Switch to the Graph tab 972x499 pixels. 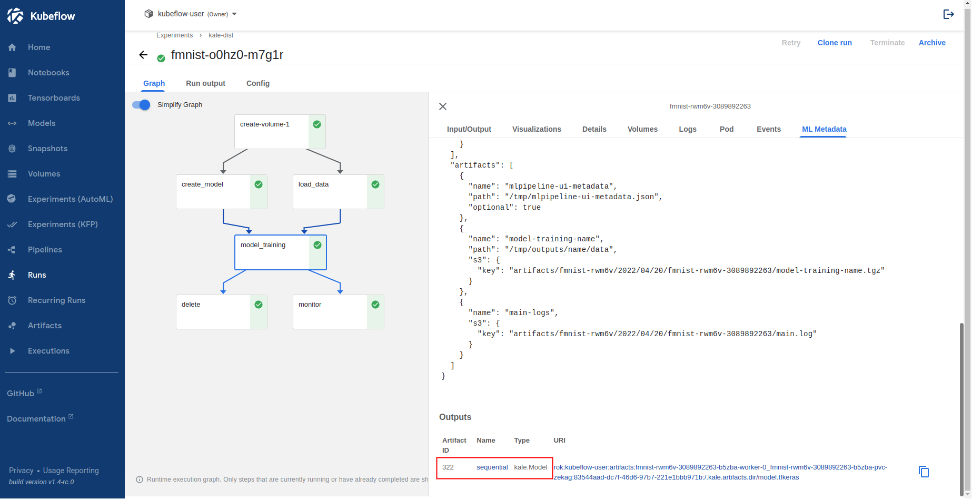154,83
